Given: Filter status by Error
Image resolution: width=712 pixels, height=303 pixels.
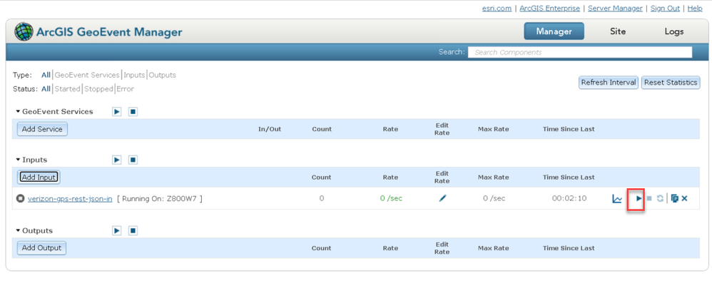Looking at the screenshot, I should 126,89.
